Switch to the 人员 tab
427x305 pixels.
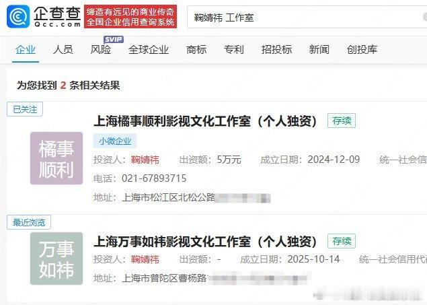pos(63,50)
